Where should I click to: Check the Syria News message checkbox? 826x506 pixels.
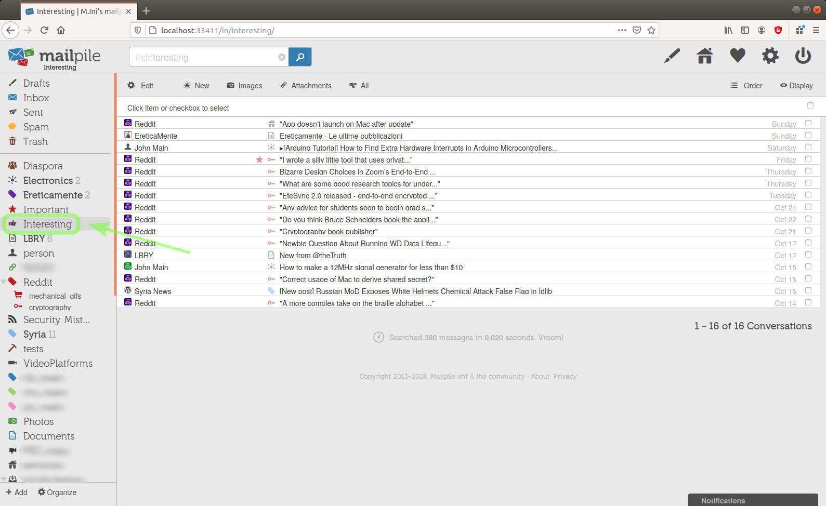[x=808, y=290]
